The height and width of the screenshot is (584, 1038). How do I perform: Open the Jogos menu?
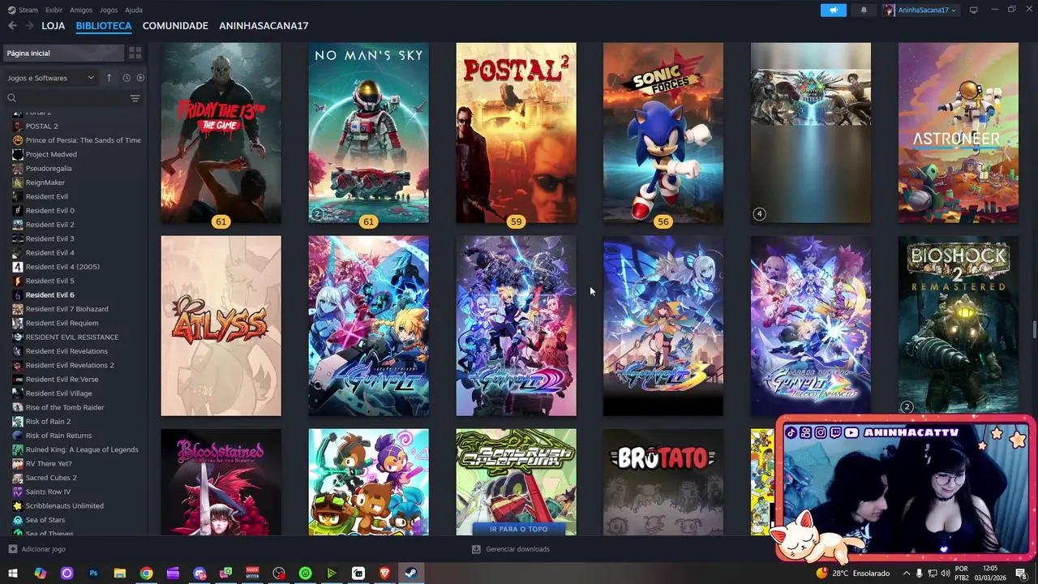(109, 10)
